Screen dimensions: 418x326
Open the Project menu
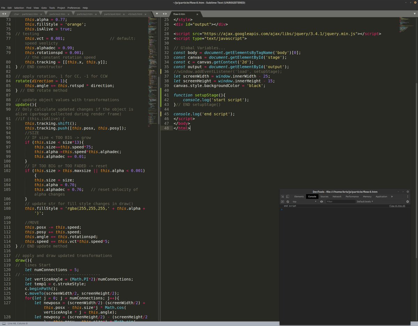(61, 8)
